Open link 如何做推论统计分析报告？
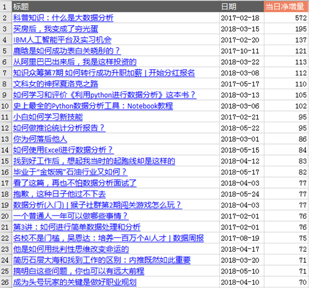The image size is (309, 288). point(59,128)
